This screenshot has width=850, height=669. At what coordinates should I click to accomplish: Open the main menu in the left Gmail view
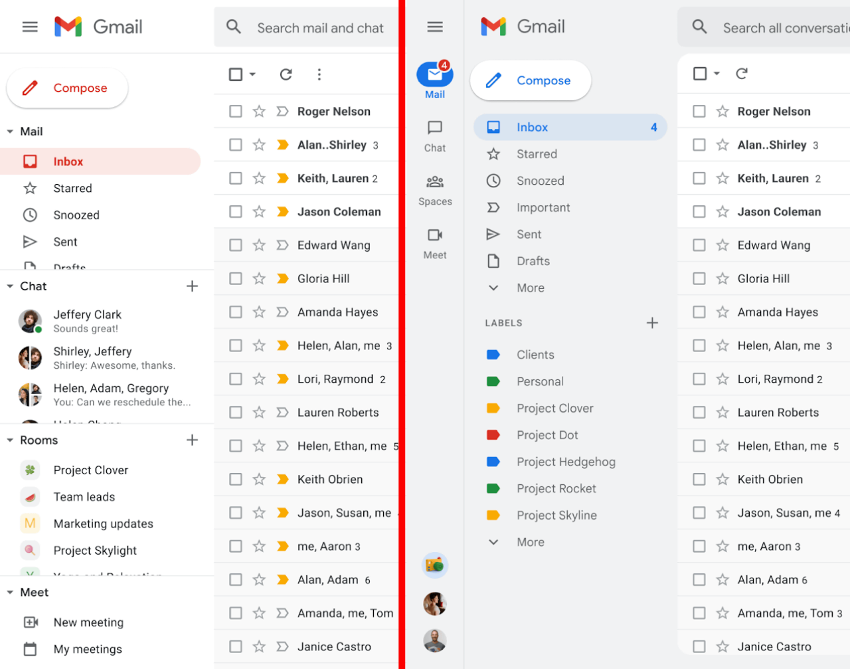coord(30,27)
